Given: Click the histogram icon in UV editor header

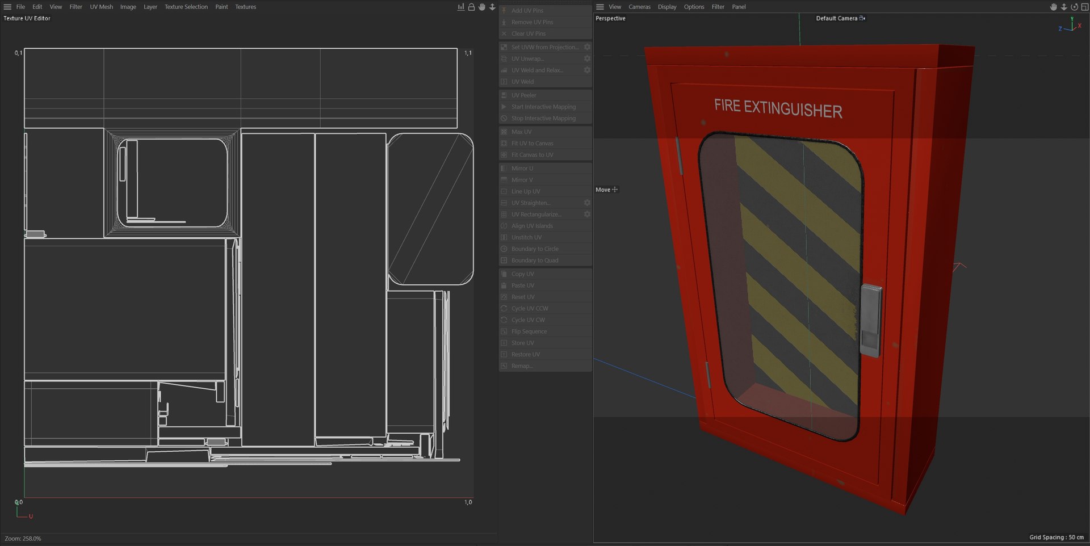Looking at the screenshot, I should point(461,7).
